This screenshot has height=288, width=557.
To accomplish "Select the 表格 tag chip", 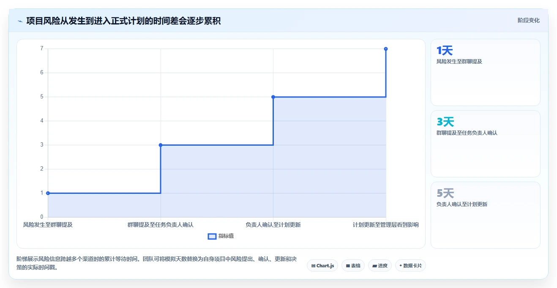I will pyautogui.click(x=353, y=266).
